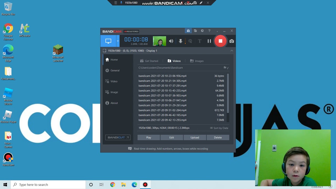Open the scheduled recording clock icon
Viewport: 336px width, 189px height.
coord(202,31)
